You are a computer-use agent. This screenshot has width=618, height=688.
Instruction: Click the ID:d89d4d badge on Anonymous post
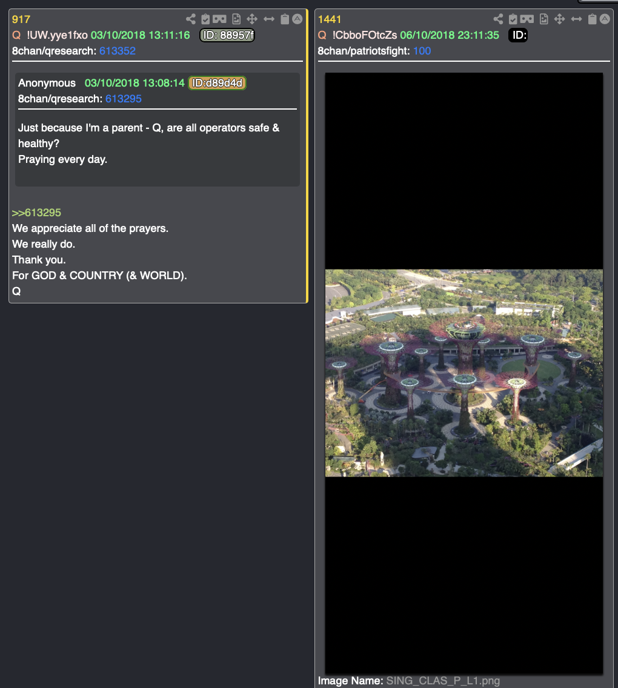[x=218, y=83]
